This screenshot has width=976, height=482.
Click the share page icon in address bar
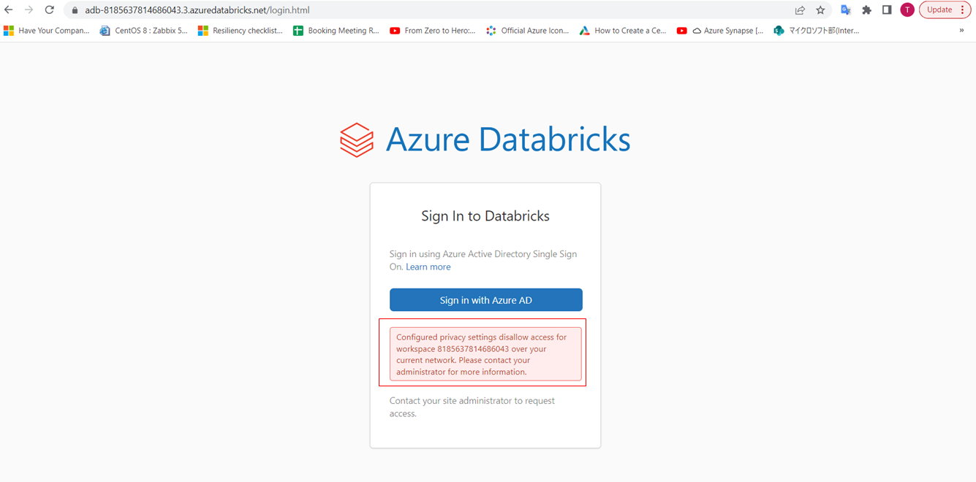(800, 10)
